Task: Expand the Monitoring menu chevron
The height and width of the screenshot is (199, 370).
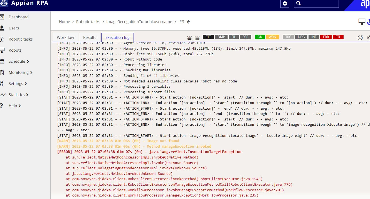Action: pyautogui.click(x=31, y=72)
